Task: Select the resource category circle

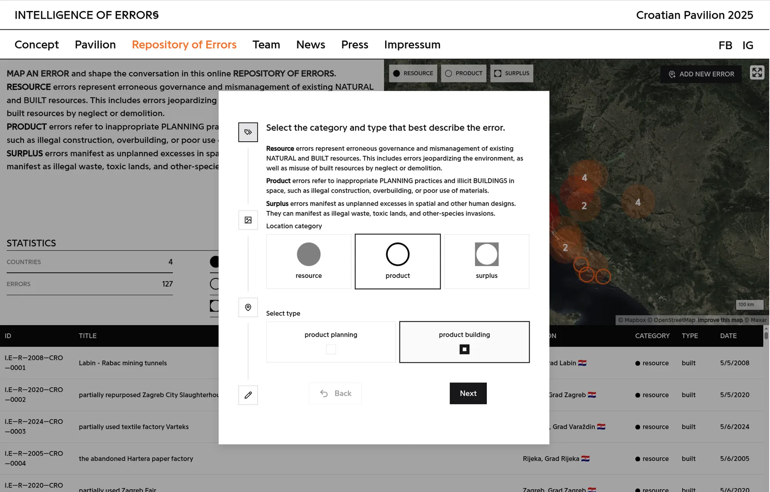Action: click(x=309, y=254)
